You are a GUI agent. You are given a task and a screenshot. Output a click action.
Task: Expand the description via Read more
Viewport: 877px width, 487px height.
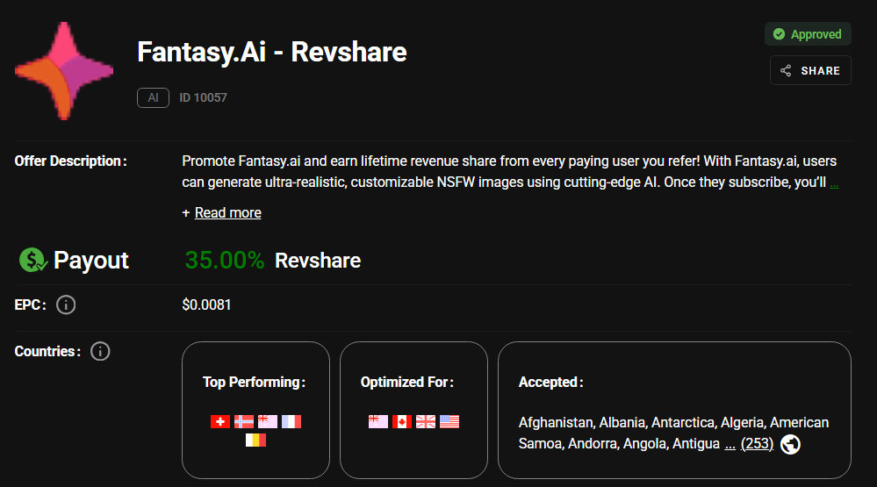[227, 213]
